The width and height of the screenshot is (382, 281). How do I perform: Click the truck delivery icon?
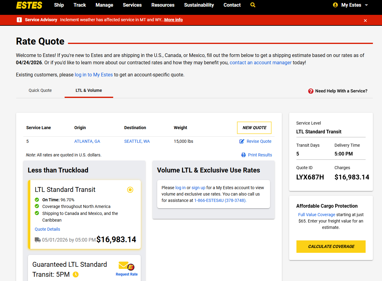pos(38,240)
